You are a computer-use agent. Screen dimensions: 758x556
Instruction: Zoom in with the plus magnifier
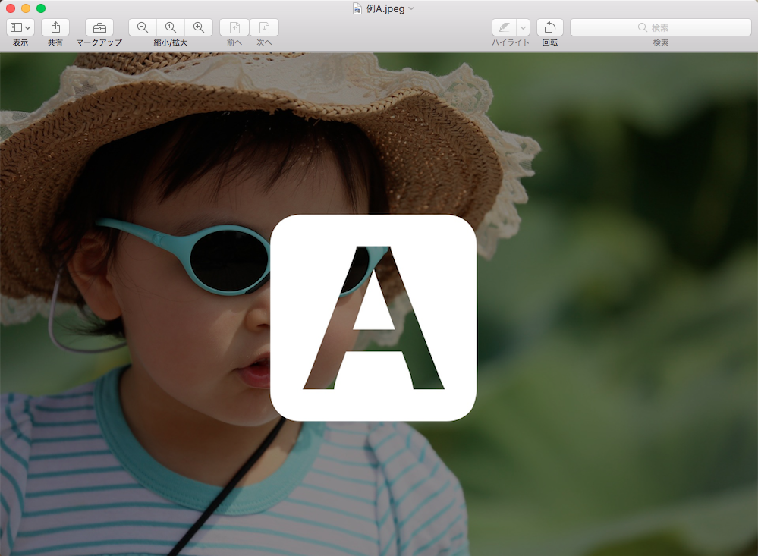(199, 27)
